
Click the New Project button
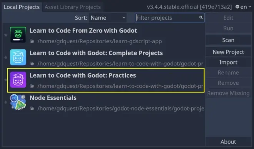click(228, 52)
